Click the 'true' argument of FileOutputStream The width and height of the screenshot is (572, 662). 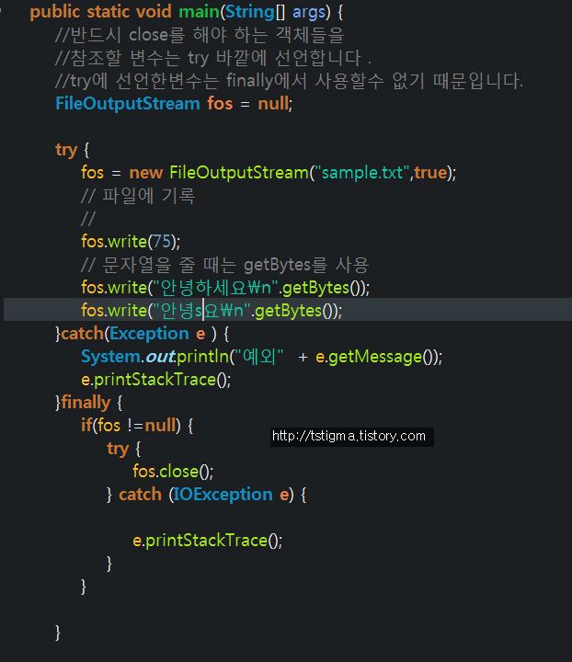(x=430, y=172)
